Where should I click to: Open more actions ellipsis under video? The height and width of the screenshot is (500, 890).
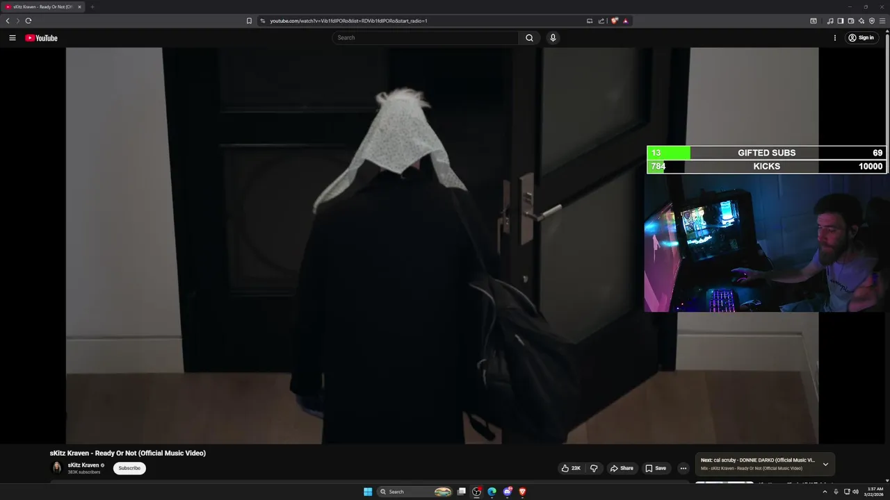(x=683, y=468)
